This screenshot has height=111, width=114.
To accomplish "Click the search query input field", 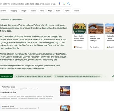I will tap(26, 4).
